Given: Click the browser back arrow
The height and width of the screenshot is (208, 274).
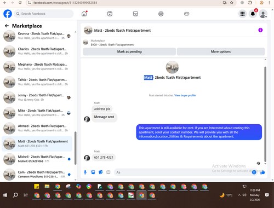Looking at the screenshot, I should click(x=5, y=3).
